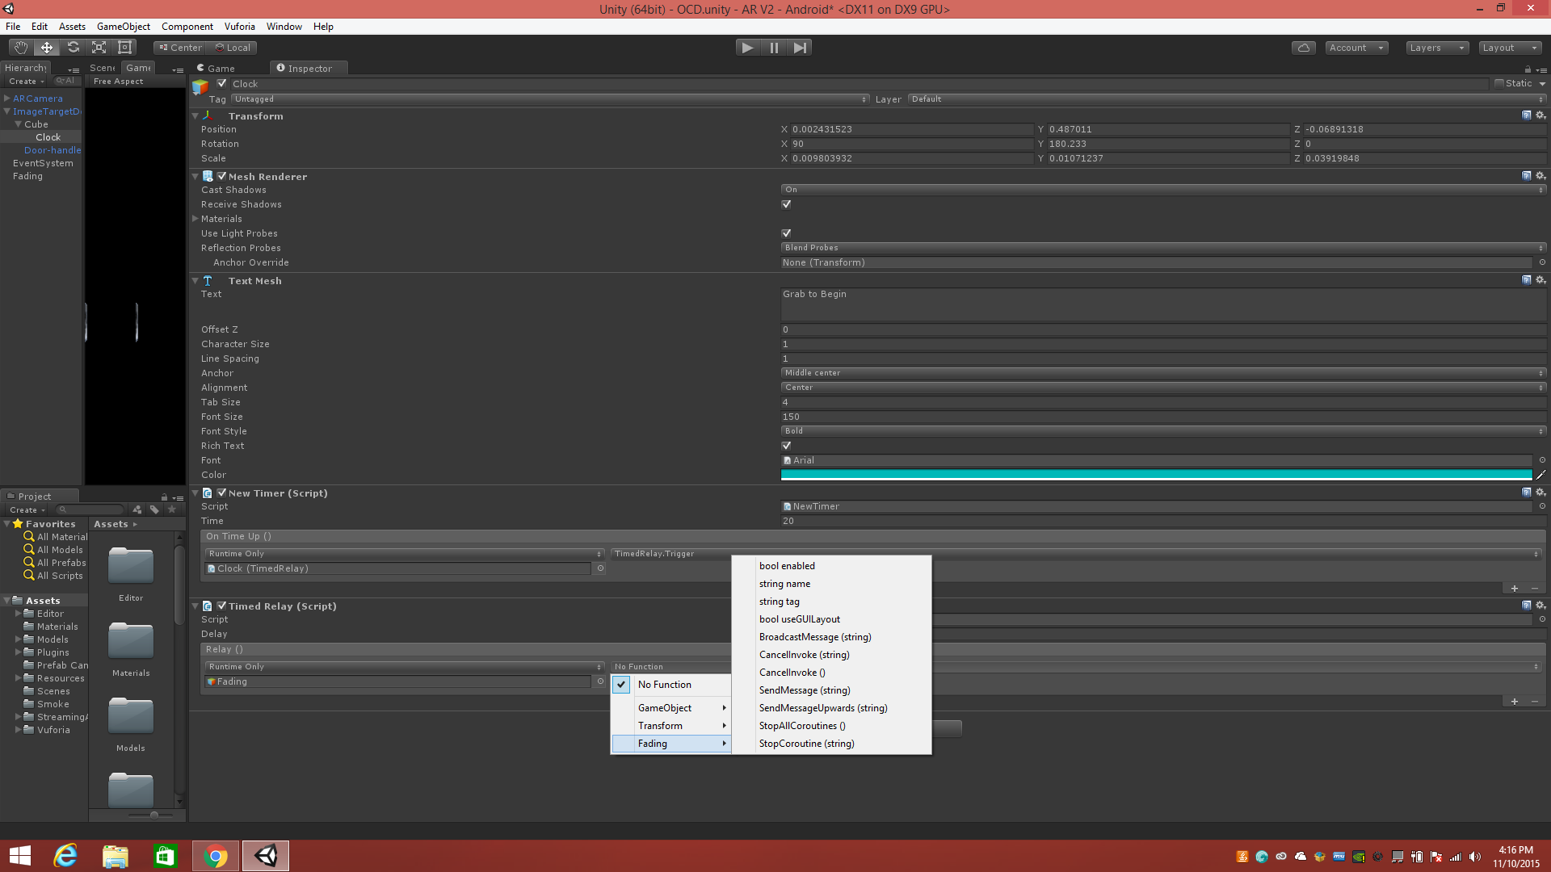Toggle handle rotation Local button
The image size is (1551, 872).
tap(232, 48)
